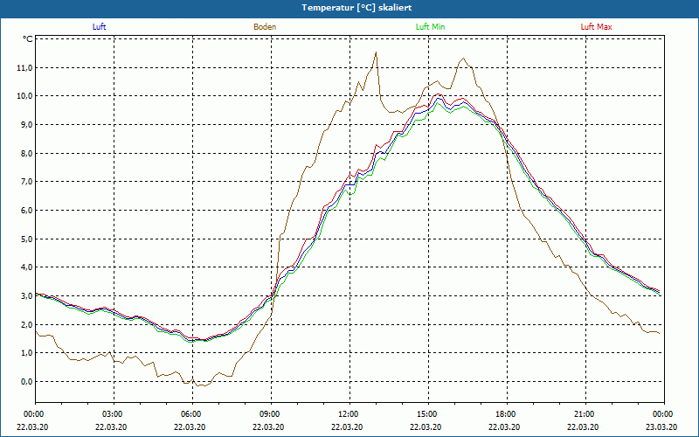Image resolution: width=699 pixels, height=437 pixels.
Task: Click the 5,0 y-axis value
Action: pos(27,239)
